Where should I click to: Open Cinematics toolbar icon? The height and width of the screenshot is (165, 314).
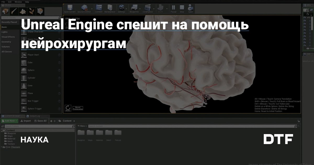[x=148, y=8]
